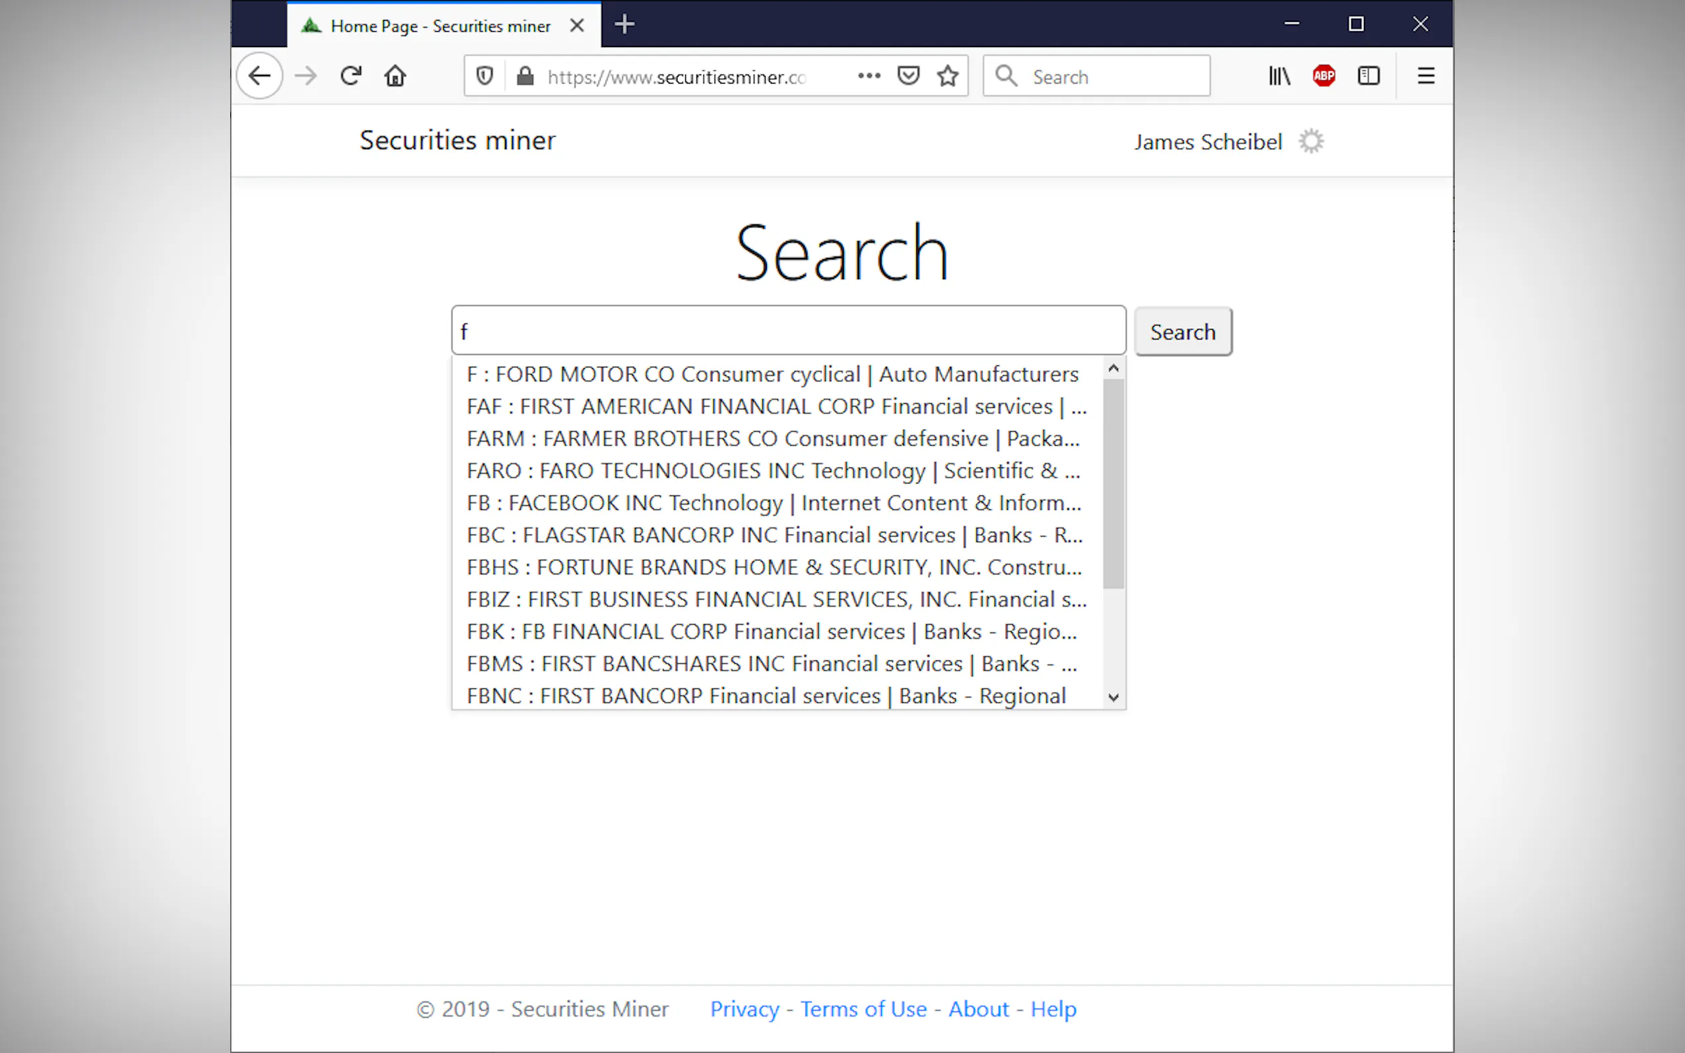Open the James Scheibel settings gear
Screen dimensions: 1685x1053
click(x=1311, y=141)
